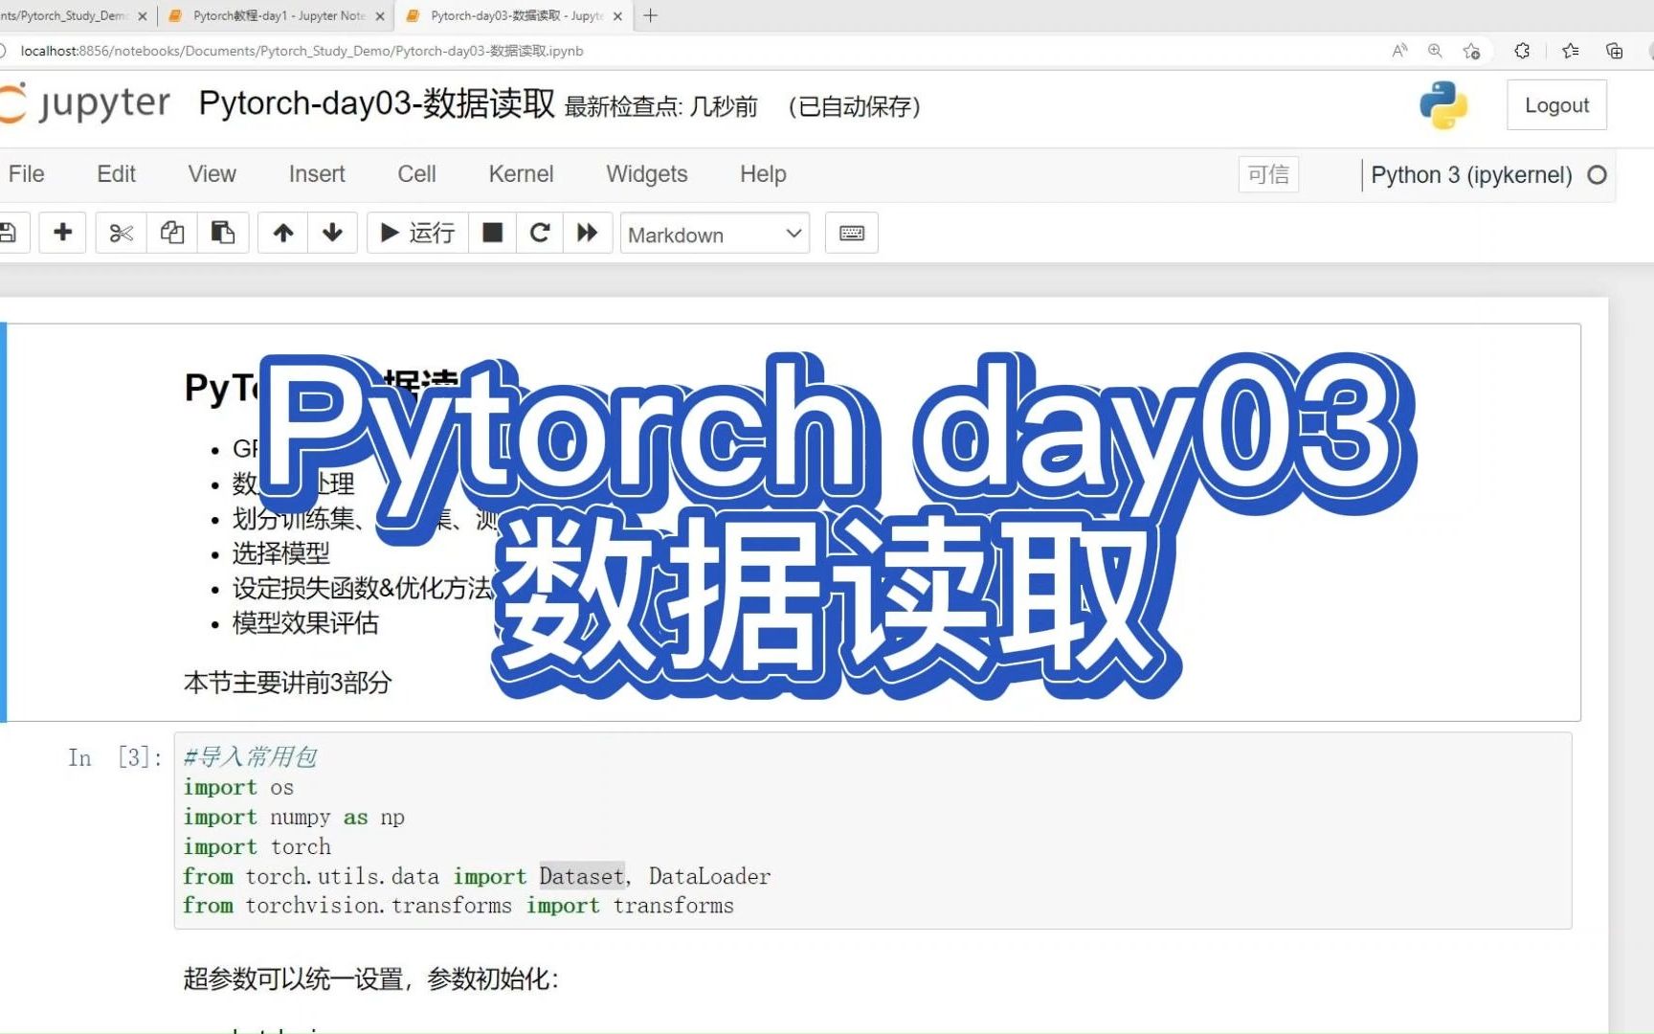Open the Edit menu
Screen dimensions: 1654x1034
[x=117, y=174]
